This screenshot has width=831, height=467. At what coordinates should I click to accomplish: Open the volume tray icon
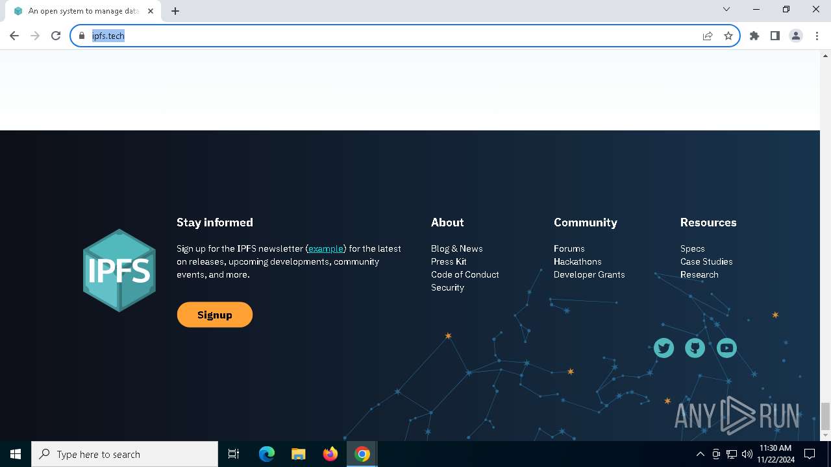[747, 454]
